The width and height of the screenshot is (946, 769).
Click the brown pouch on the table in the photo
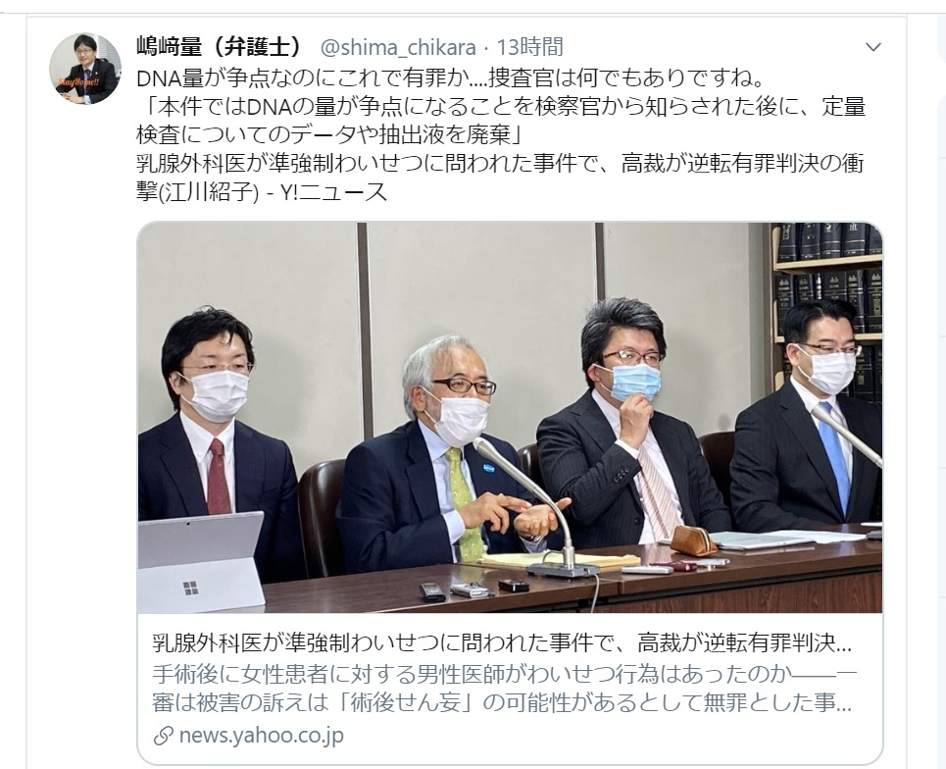pos(693,540)
